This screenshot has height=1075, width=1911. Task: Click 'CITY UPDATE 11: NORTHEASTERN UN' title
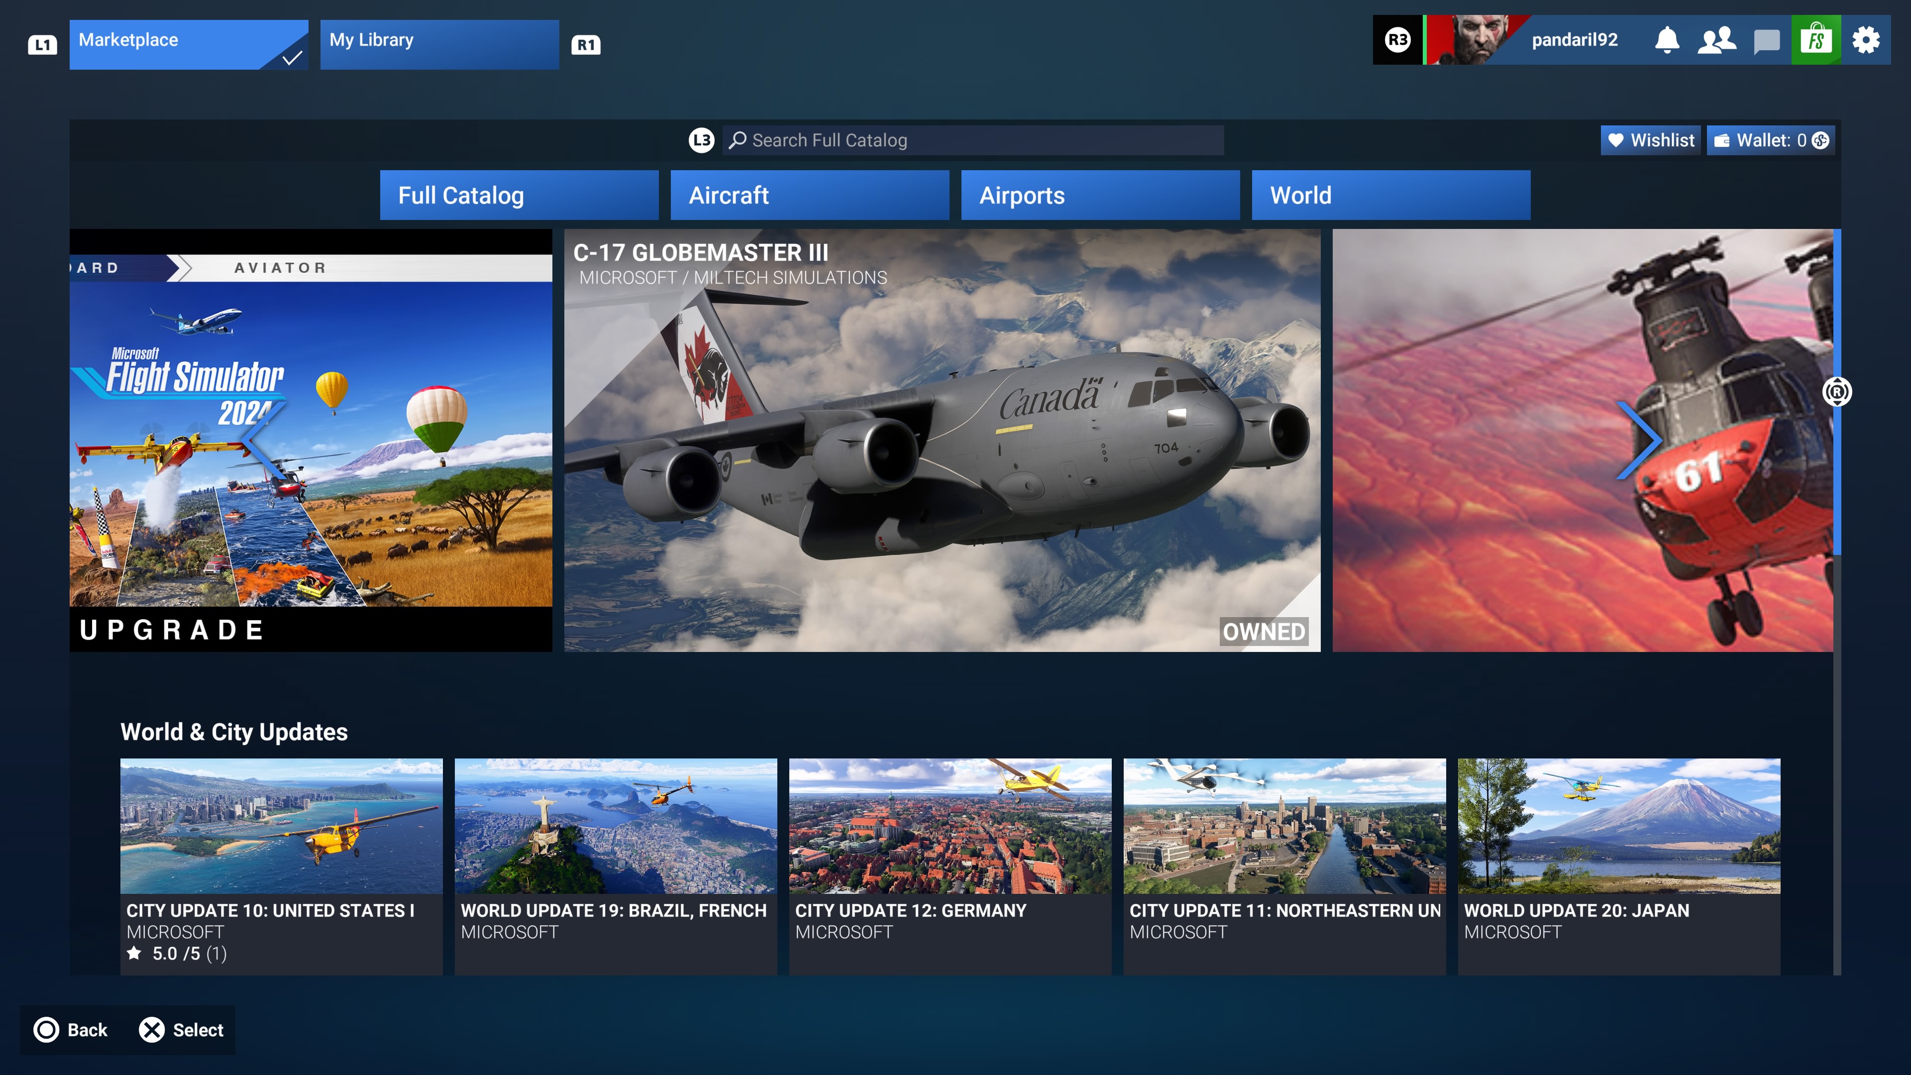[1285, 910]
